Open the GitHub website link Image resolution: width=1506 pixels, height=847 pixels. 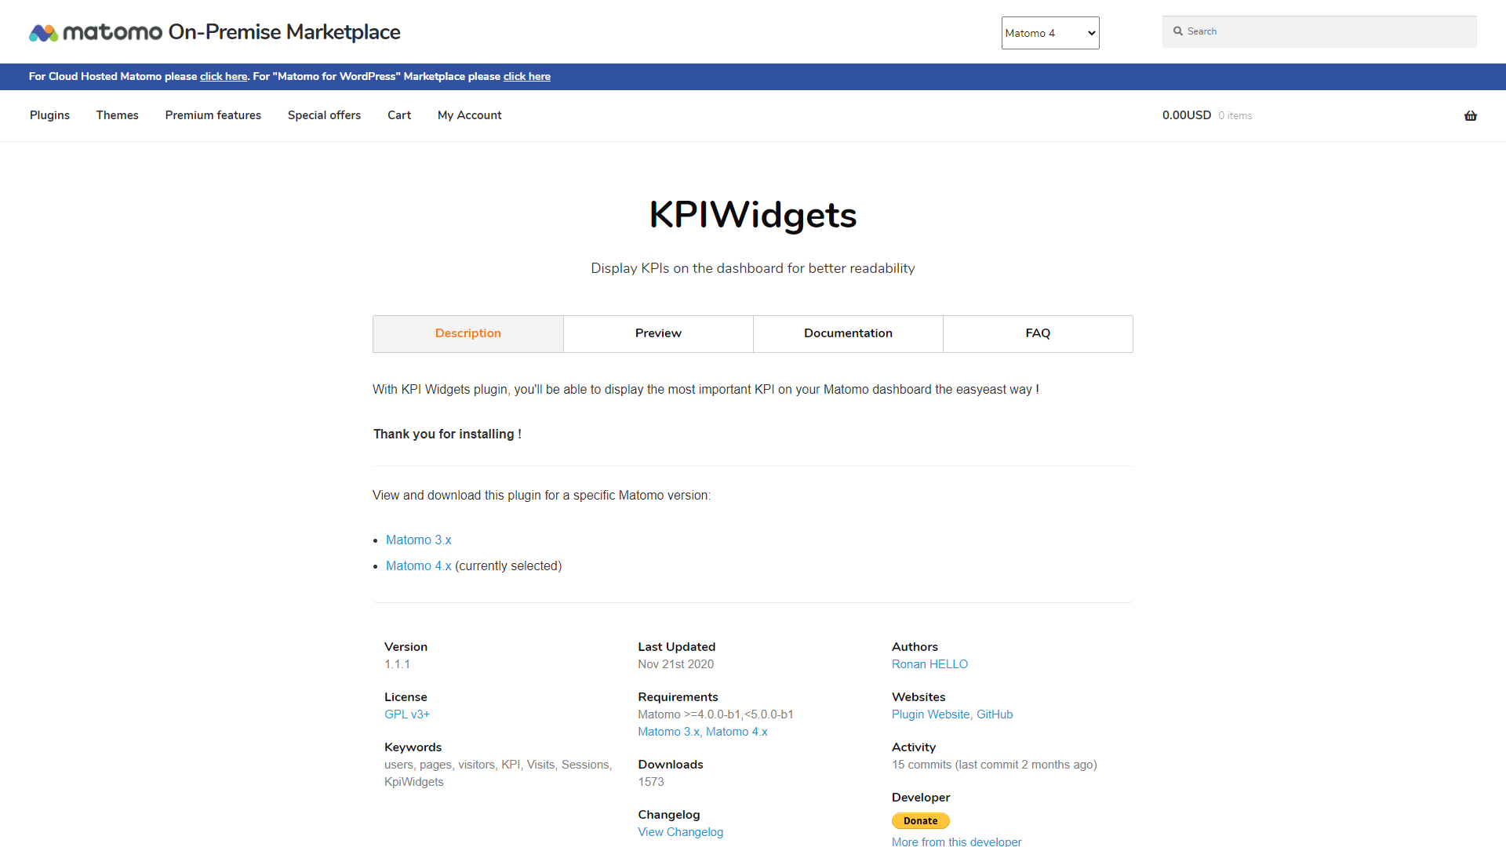point(994,714)
